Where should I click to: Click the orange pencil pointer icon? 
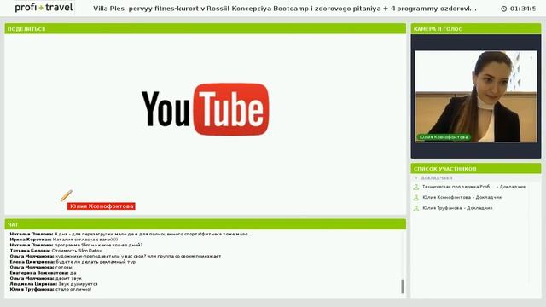(x=67, y=195)
